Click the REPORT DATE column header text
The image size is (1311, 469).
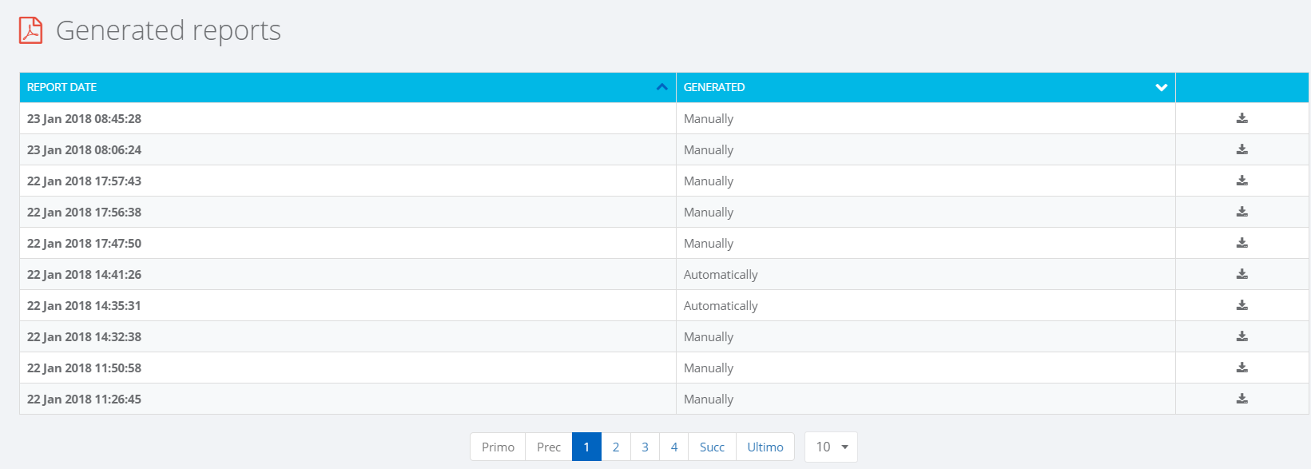[x=62, y=87]
